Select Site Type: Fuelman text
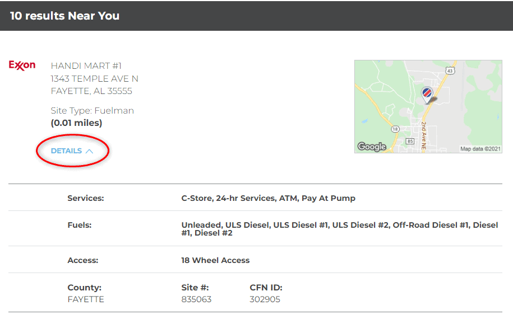Viewport: 513px width, 324px height. 93,111
